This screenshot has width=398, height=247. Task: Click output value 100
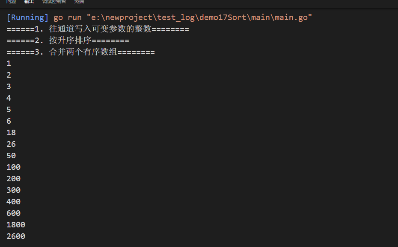pos(13,167)
